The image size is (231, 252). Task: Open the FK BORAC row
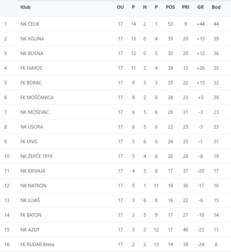(x=31, y=83)
